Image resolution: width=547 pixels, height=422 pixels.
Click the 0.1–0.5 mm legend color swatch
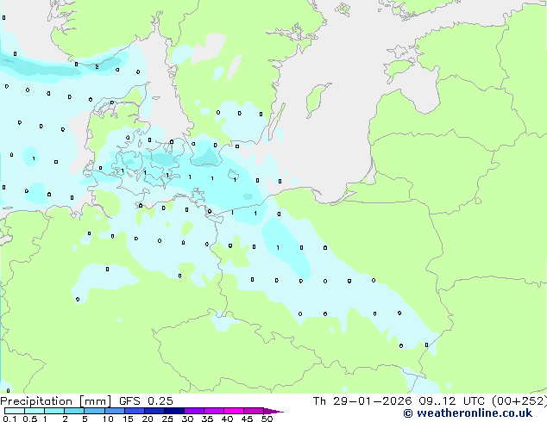click(15, 411)
